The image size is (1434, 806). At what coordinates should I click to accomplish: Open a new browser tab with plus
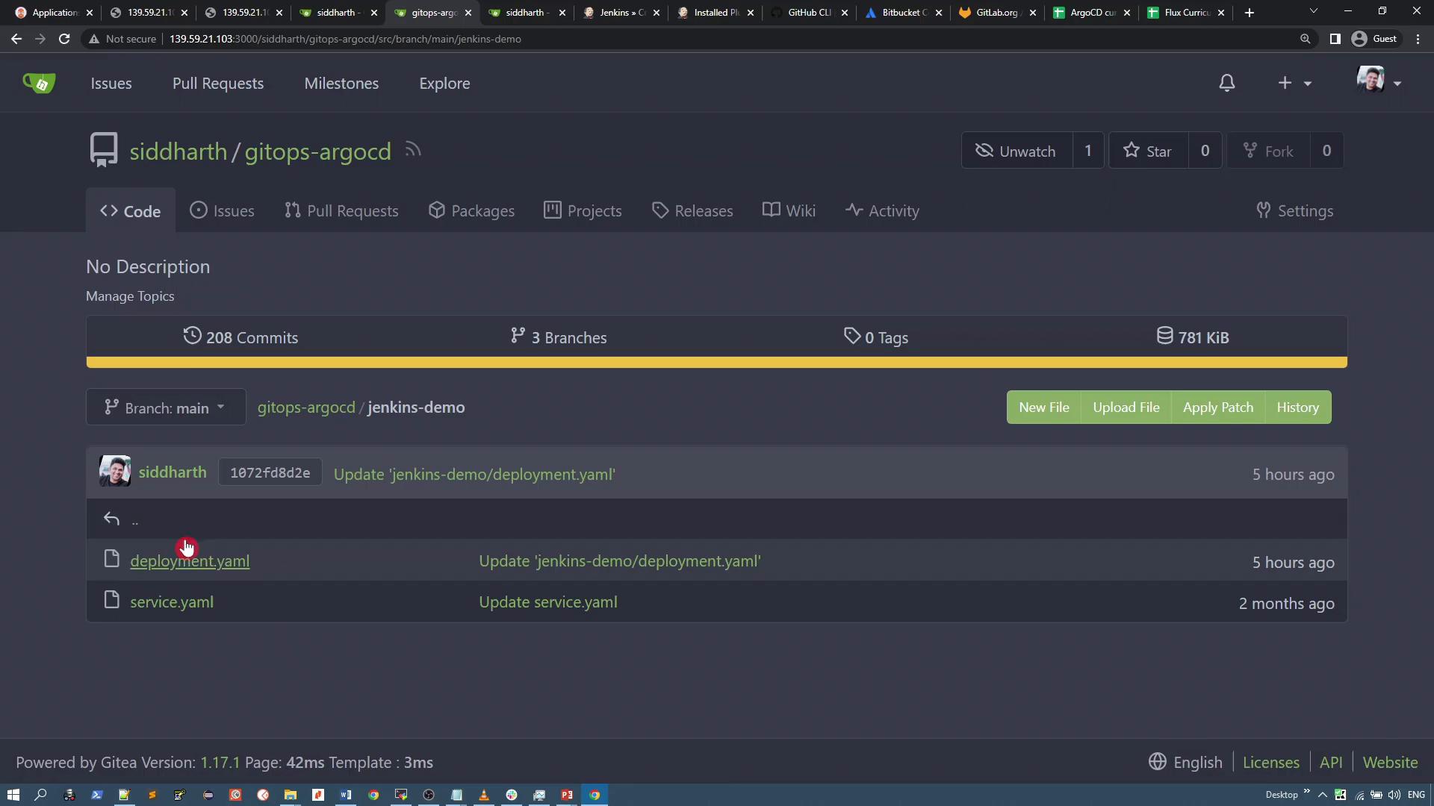tap(1249, 13)
